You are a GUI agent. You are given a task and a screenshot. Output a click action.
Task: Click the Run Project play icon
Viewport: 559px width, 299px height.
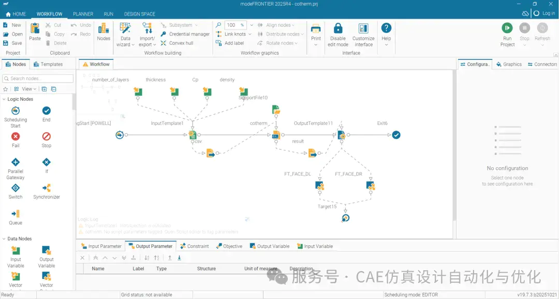point(507,28)
